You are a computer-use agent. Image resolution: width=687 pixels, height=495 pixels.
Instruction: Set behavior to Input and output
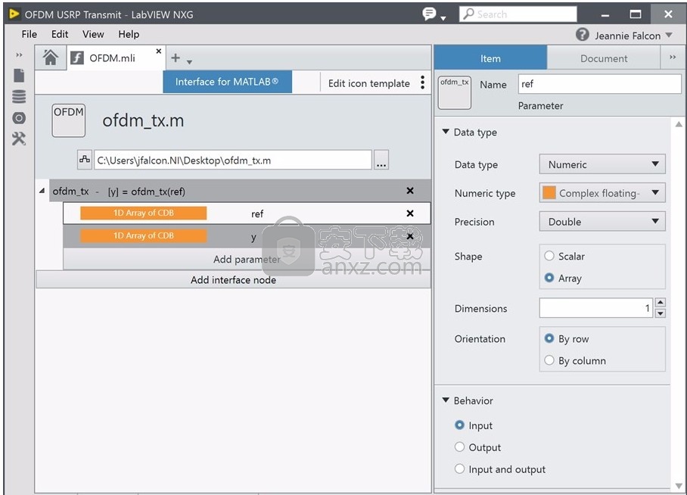[459, 469]
